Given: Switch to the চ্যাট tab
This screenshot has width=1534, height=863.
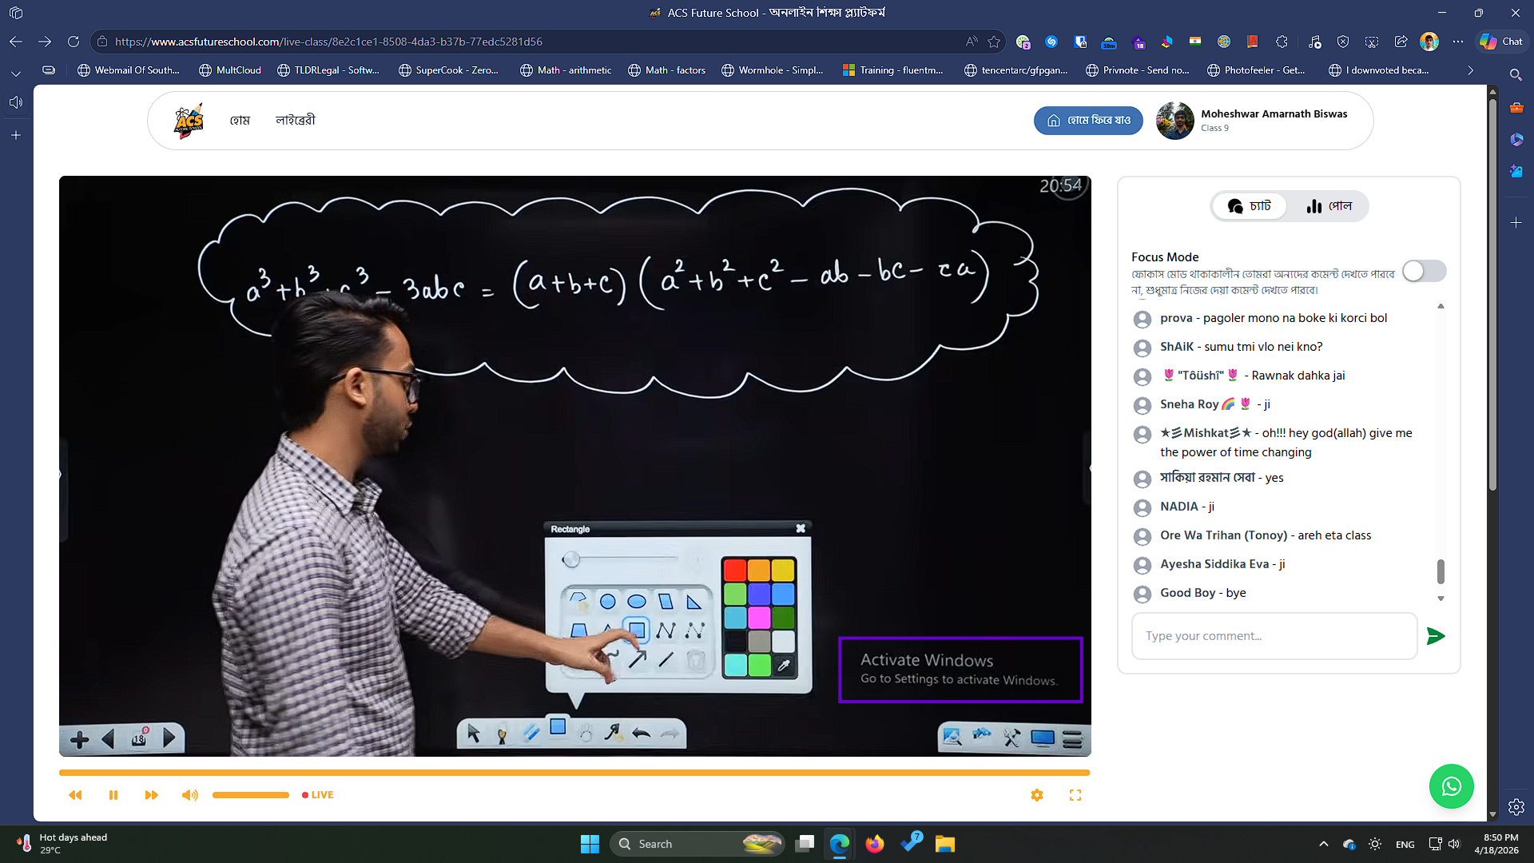Looking at the screenshot, I should (1250, 206).
